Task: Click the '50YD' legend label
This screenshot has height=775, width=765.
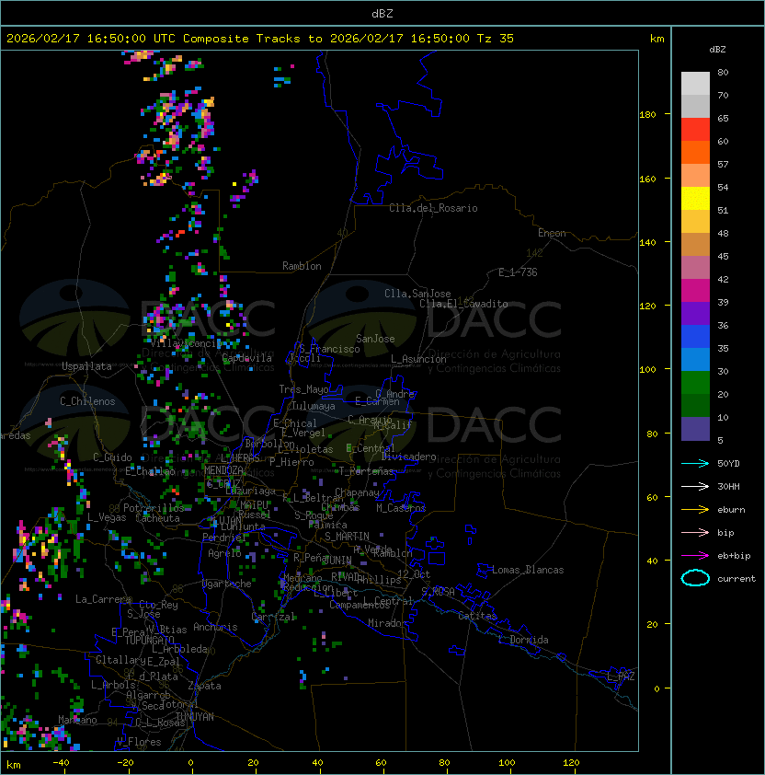Action: (x=728, y=463)
